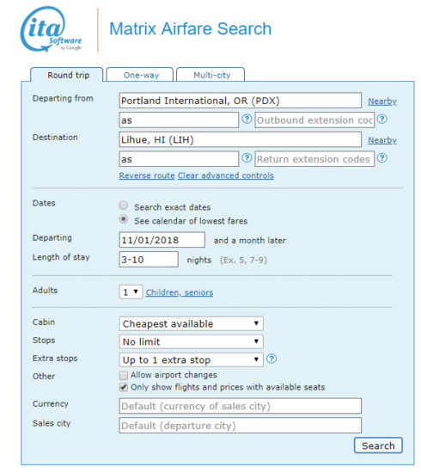421x473 pixels.
Task: Focus the Departing from airport field
Action: pyautogui.click(x=241, y=101)
